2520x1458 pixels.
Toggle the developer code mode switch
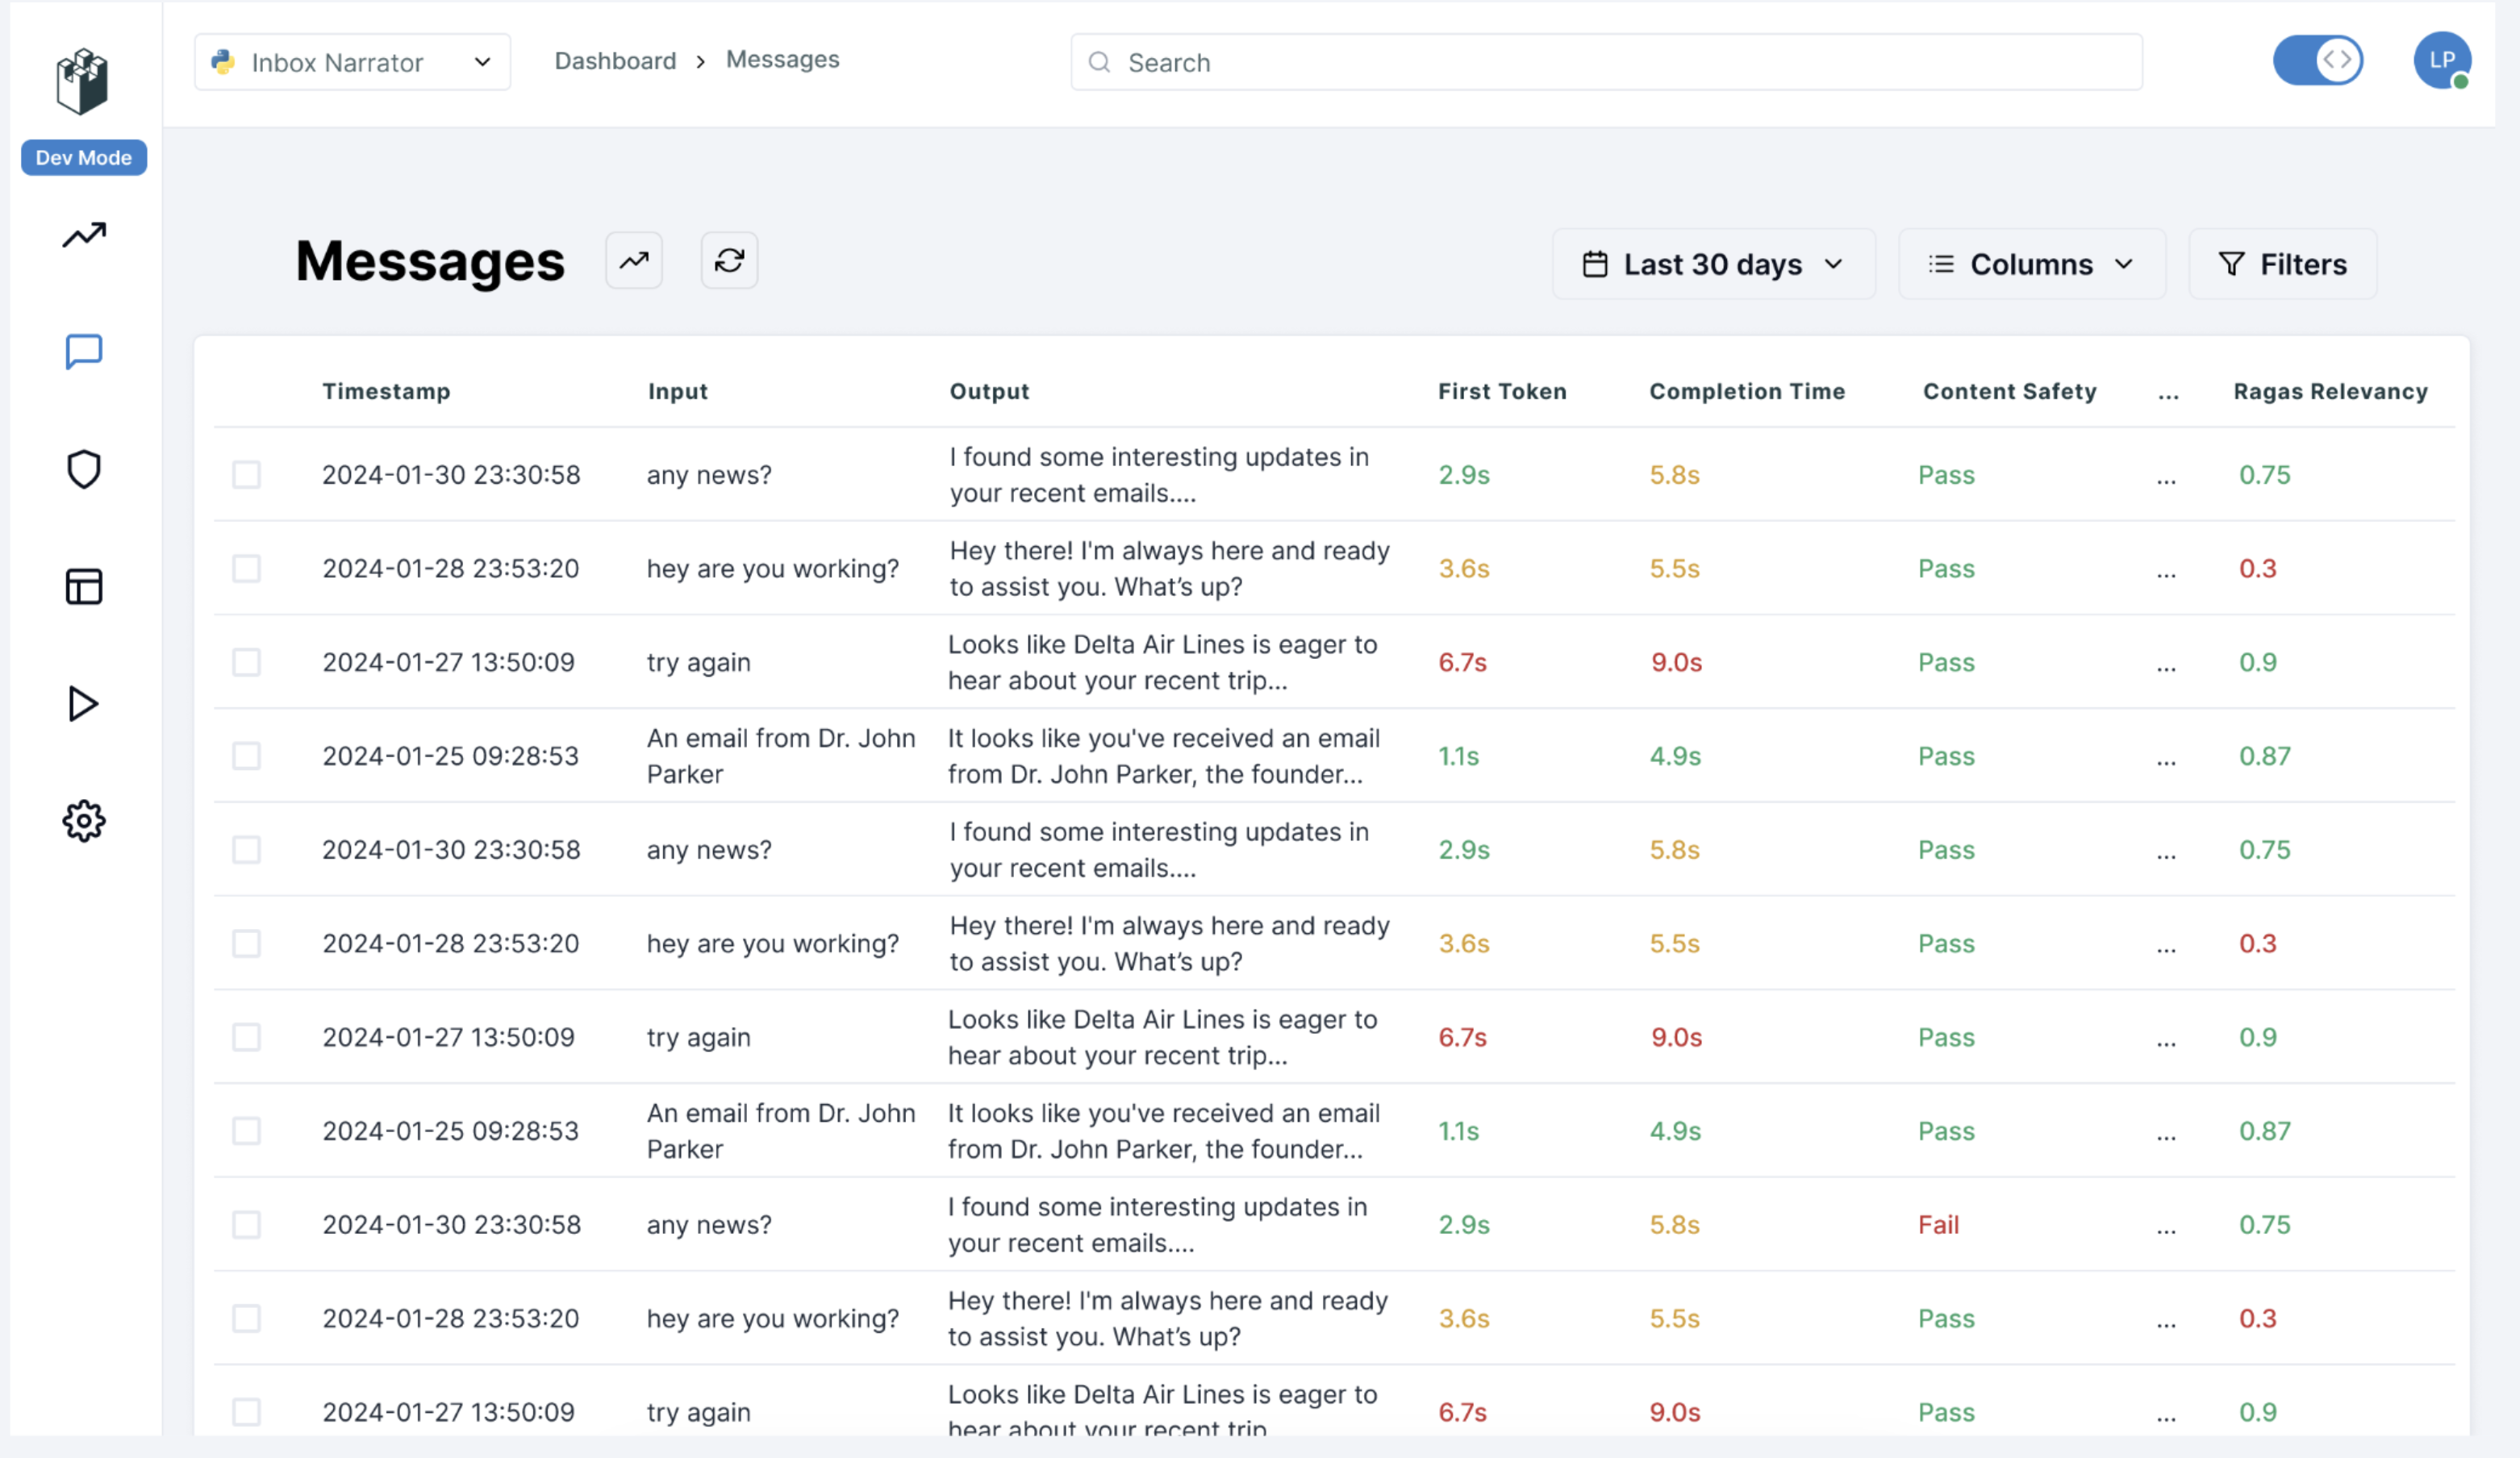click(x=2318, y=60)
